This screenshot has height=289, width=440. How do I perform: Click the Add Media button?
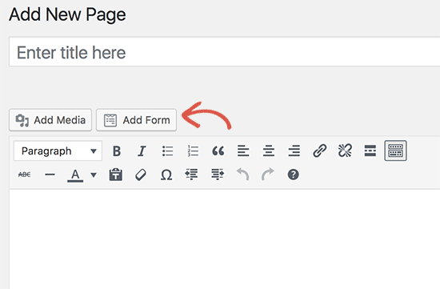(x=50, y=120)
